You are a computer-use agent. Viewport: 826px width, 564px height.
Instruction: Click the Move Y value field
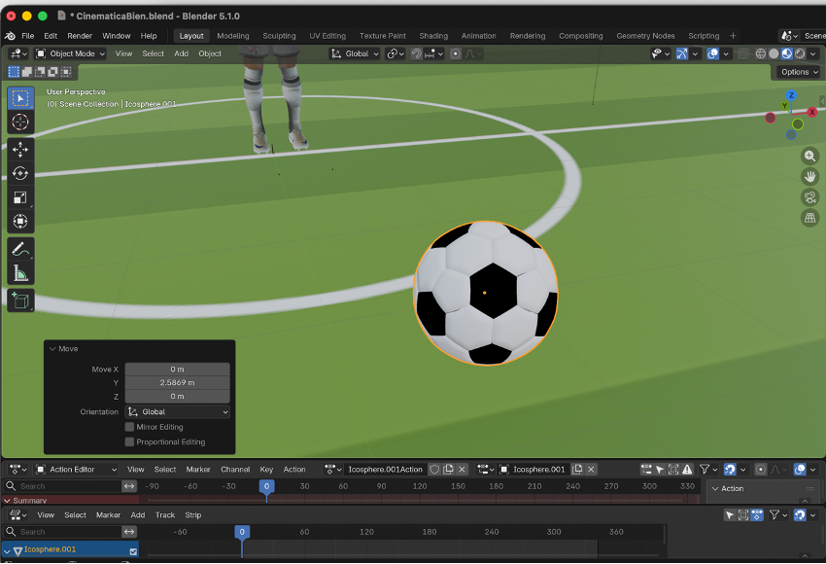pyautogui.click(x=177, y=383)
